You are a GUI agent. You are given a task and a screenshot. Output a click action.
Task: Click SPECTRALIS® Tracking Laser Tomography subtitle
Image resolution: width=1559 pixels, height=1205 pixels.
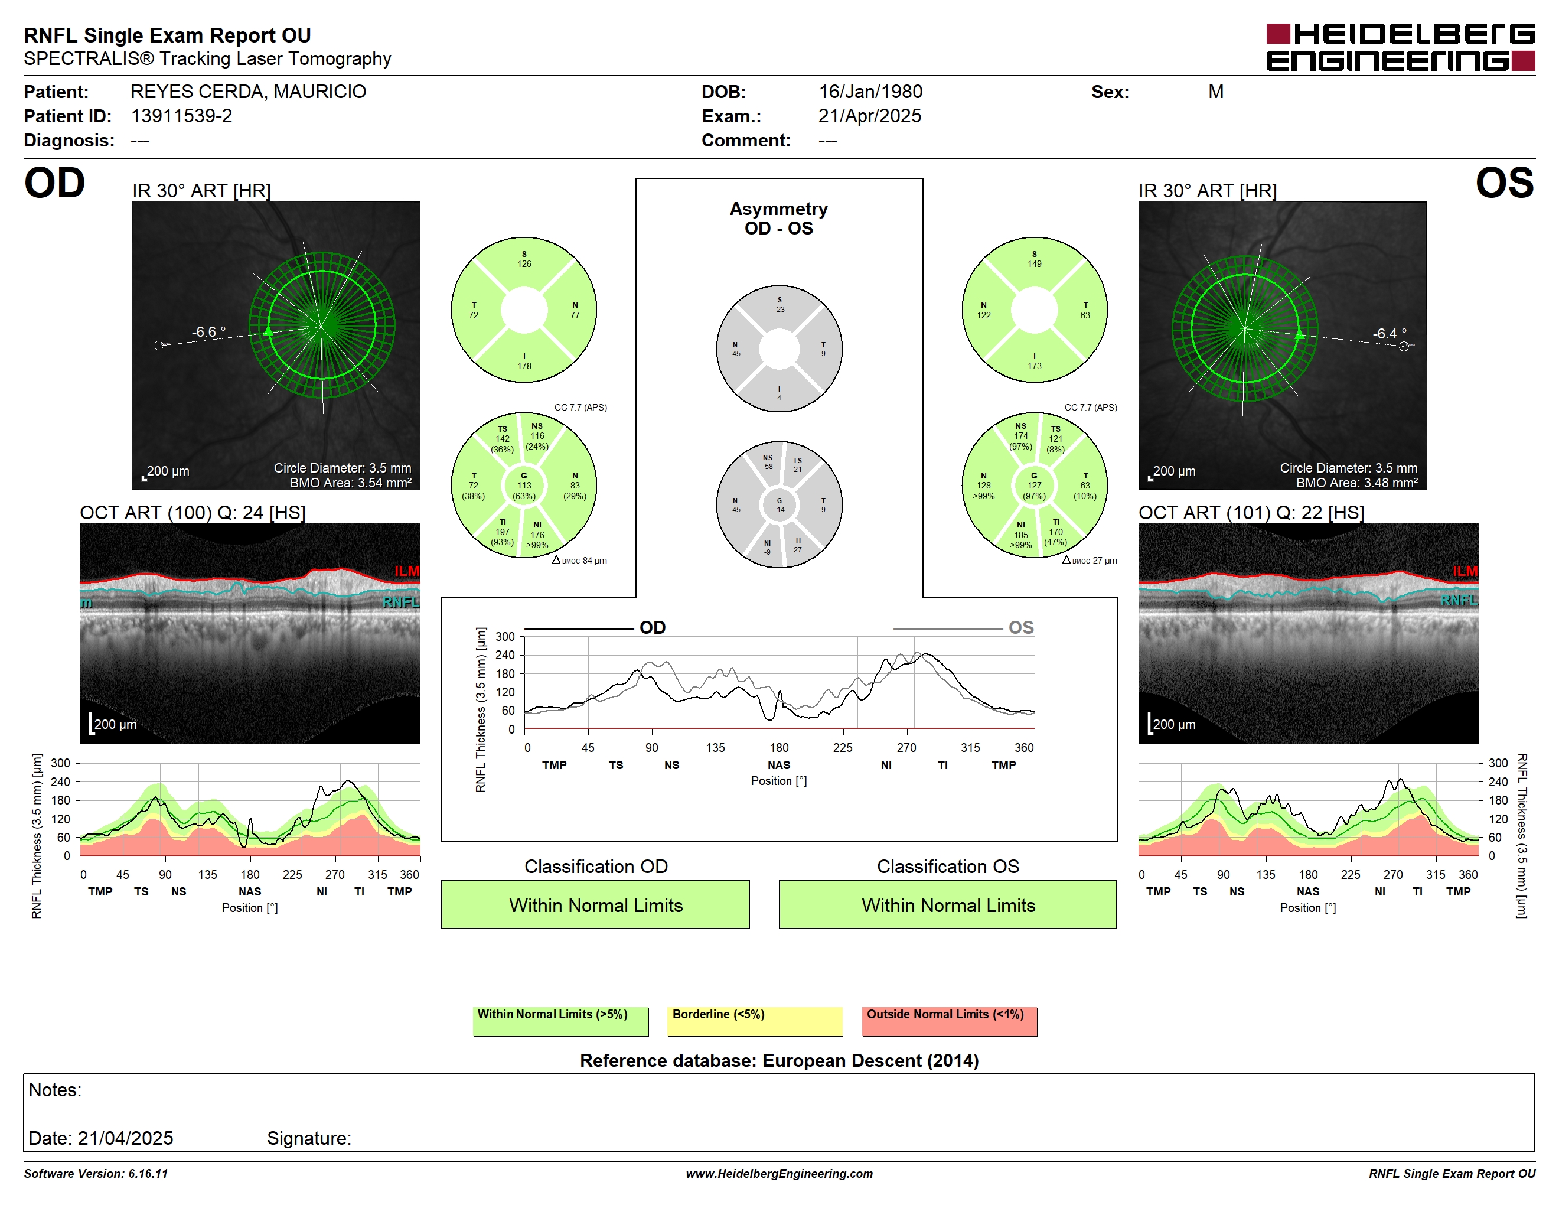click(x=207, y=58)
